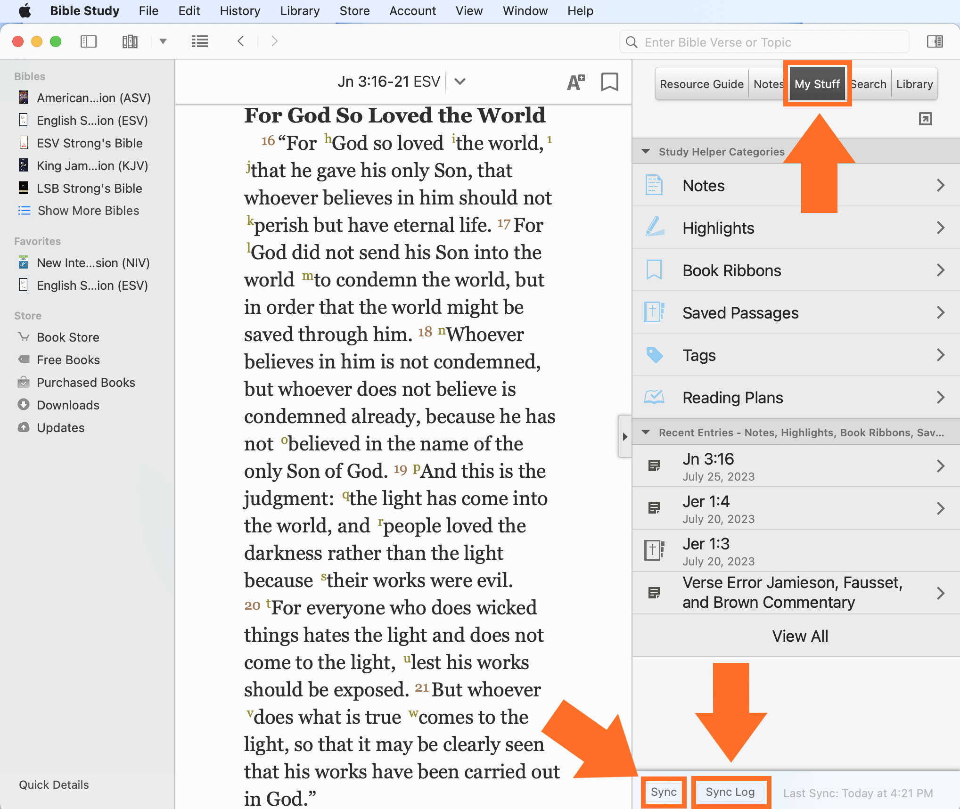The width and height of the screenshot is (960, 809).
Task: Open the Jn 3:16-21 ESV passage dropdown
Action: 460,81
